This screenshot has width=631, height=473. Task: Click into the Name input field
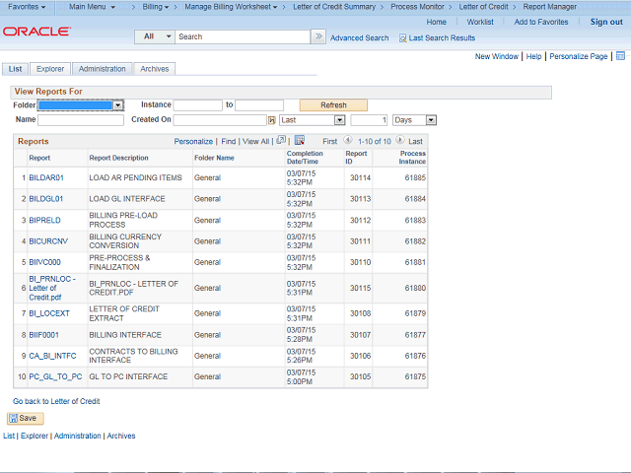pyautogui.click(x=81, y=120)
